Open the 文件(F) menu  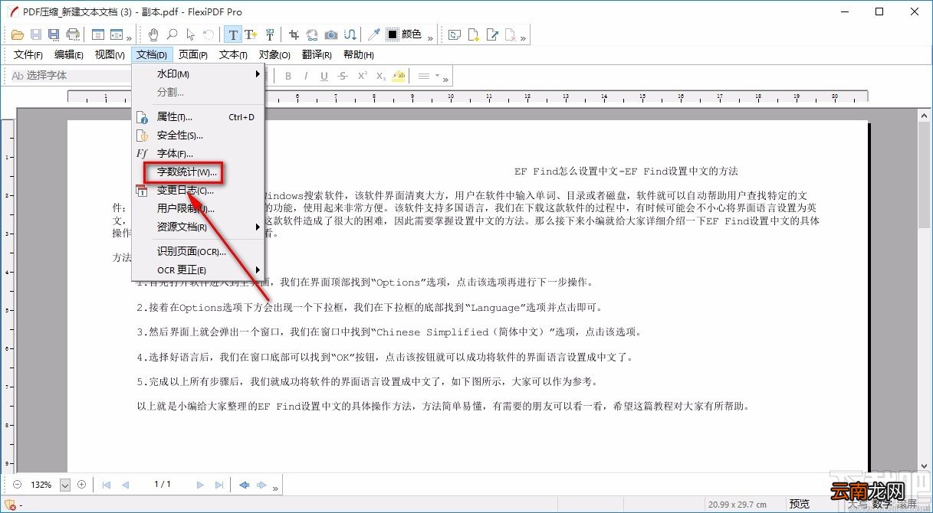coord(28,55)
